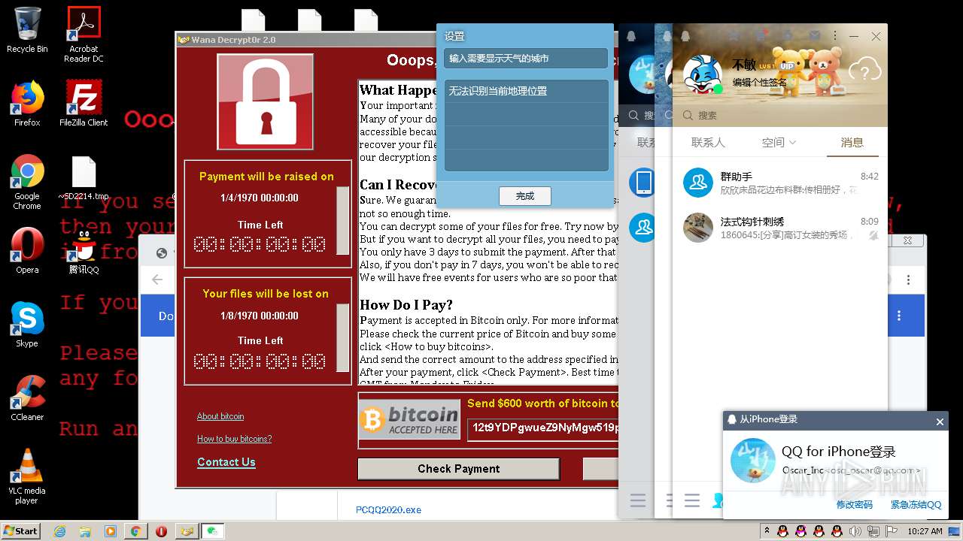Open the 群助手 message conversation
Screen dimensions: 963x541
780,183
